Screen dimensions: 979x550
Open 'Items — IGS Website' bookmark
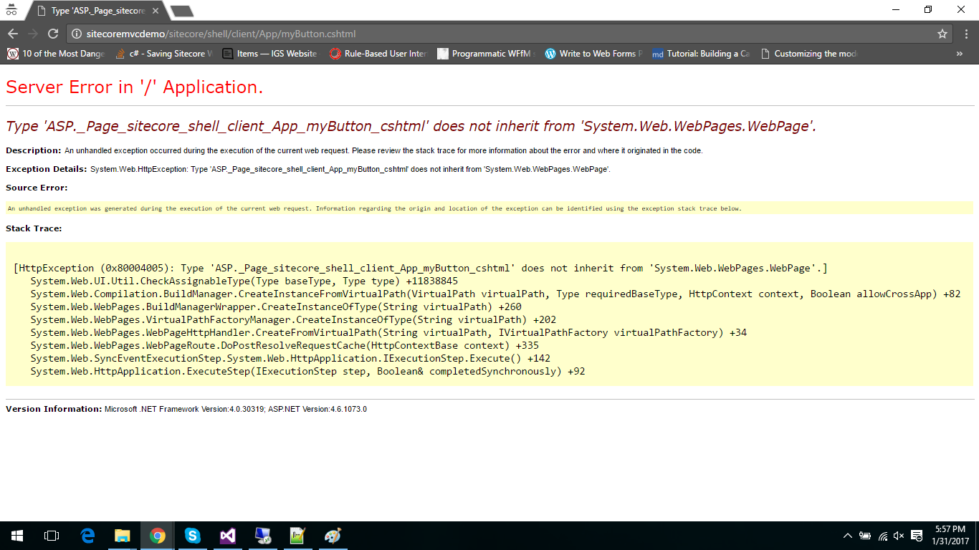pyautogui.click(x=269, y=54)
